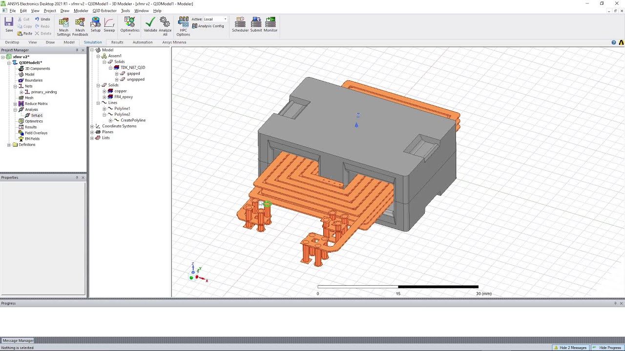Viewport: 625px width, 351px height.
Task: Run the Validate check
Action: point(150,25)
